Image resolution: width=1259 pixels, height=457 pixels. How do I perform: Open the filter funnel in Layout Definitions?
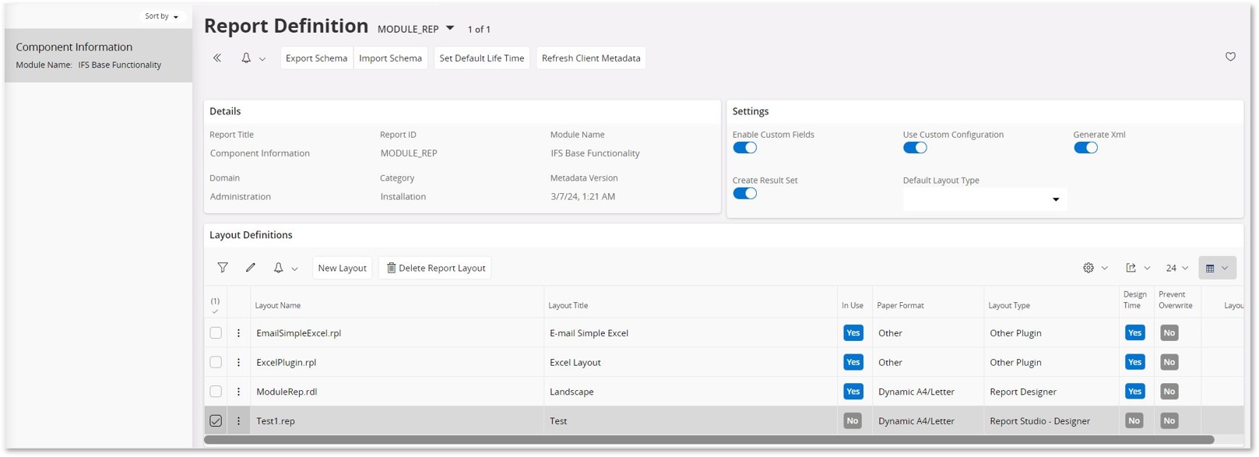point(223,268)
